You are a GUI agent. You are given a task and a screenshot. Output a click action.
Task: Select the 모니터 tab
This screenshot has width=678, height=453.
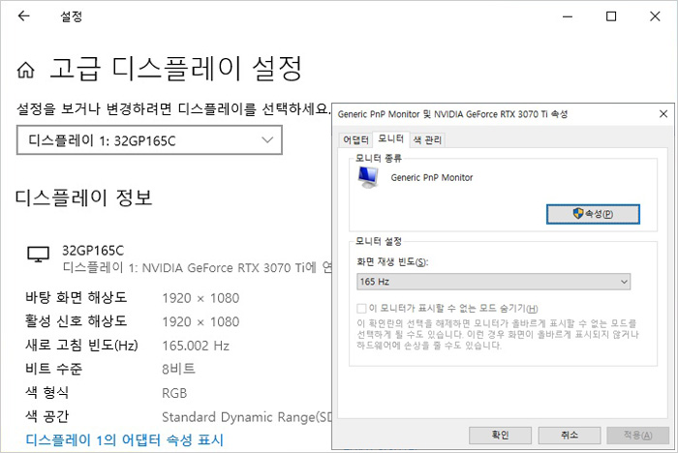tap(391, 139)
